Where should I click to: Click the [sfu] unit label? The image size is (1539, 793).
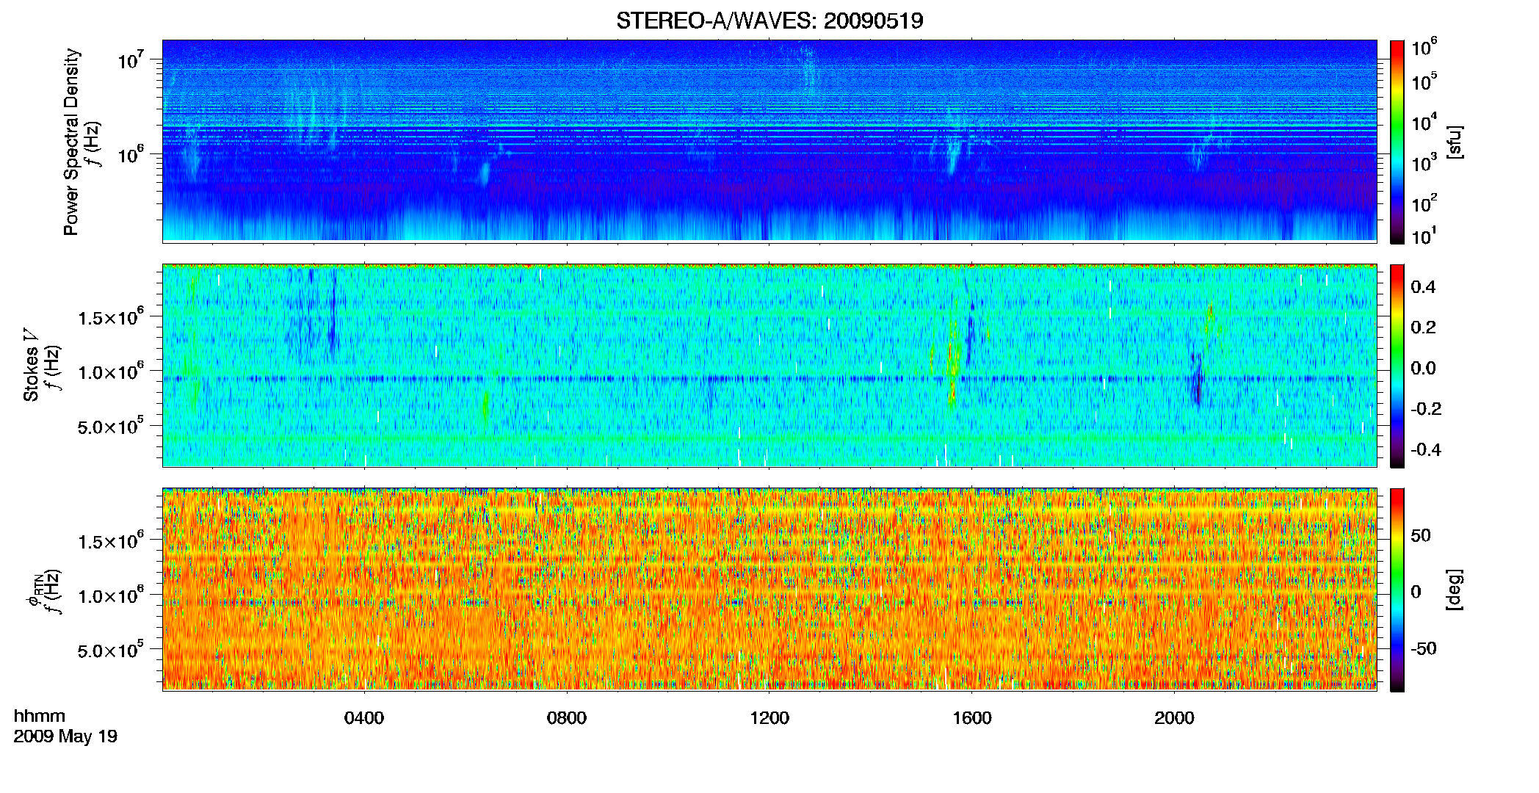(1455, 142)
